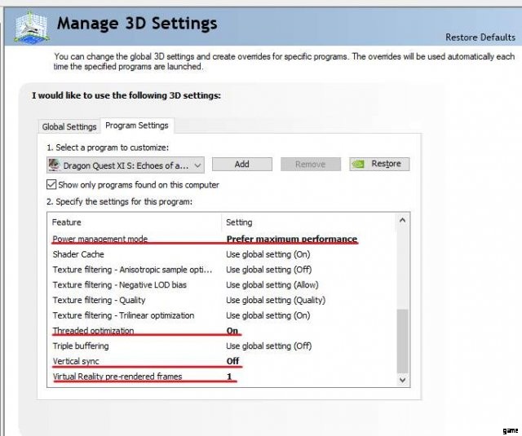Click the Restore Defaults link
522x436 pixels.
[480, 37]
